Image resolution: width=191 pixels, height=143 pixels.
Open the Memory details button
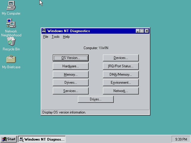(x=70, y=74)
